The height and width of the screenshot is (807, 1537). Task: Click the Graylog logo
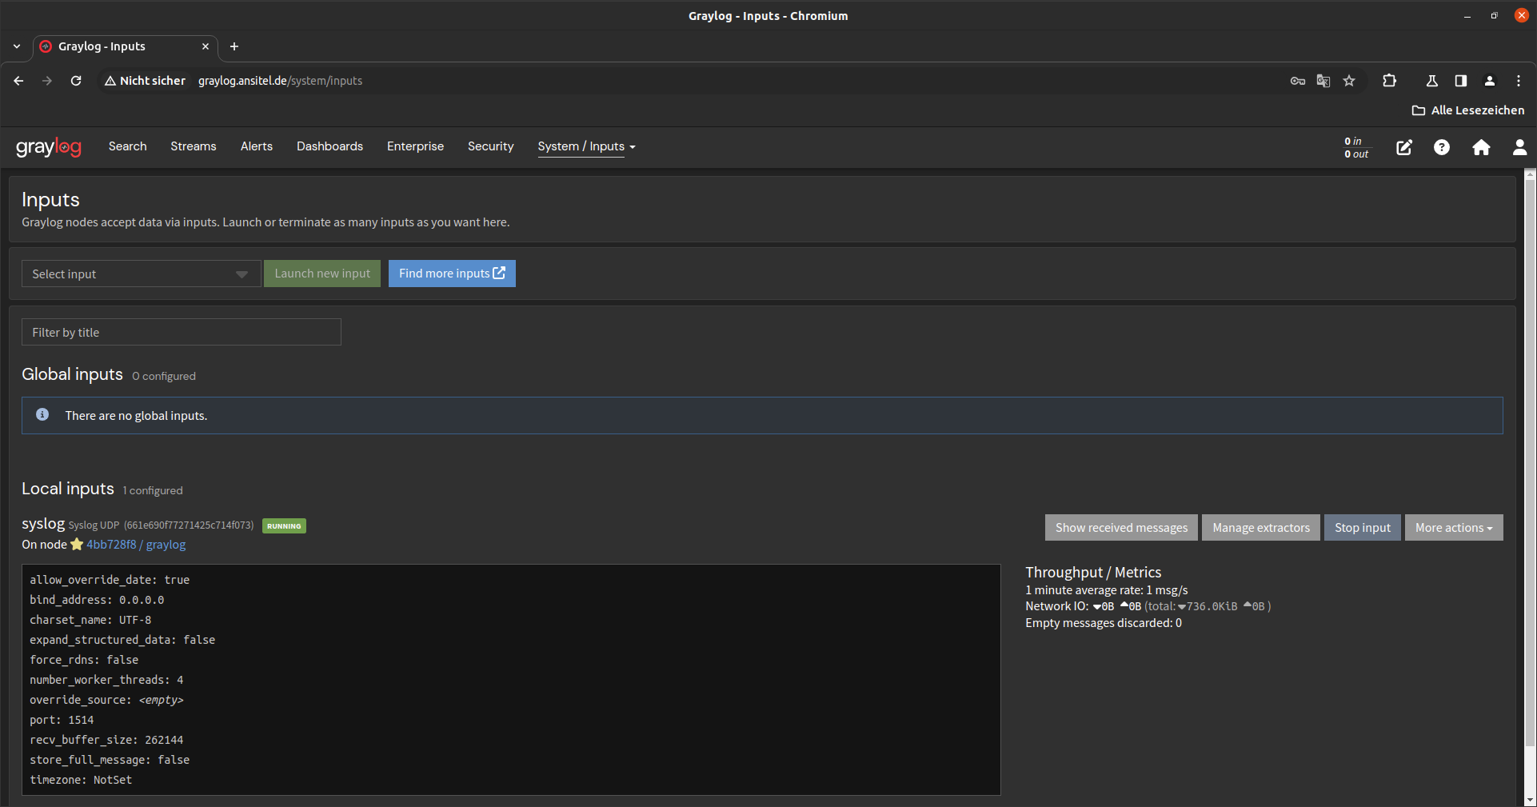tap(50, 147)
